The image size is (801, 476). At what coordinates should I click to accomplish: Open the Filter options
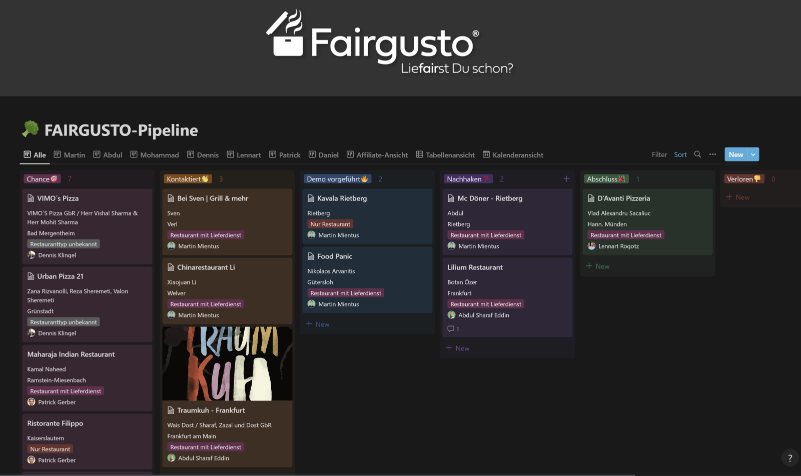659,155
